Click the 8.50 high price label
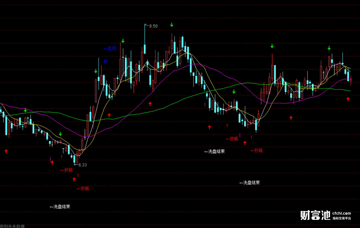Image resolution: width=360 pixels, height=228 pixels. [153, 26]
